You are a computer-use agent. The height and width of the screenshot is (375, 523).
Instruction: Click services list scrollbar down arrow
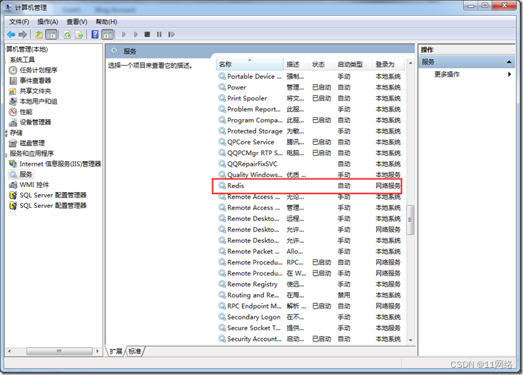coord(410,340)
